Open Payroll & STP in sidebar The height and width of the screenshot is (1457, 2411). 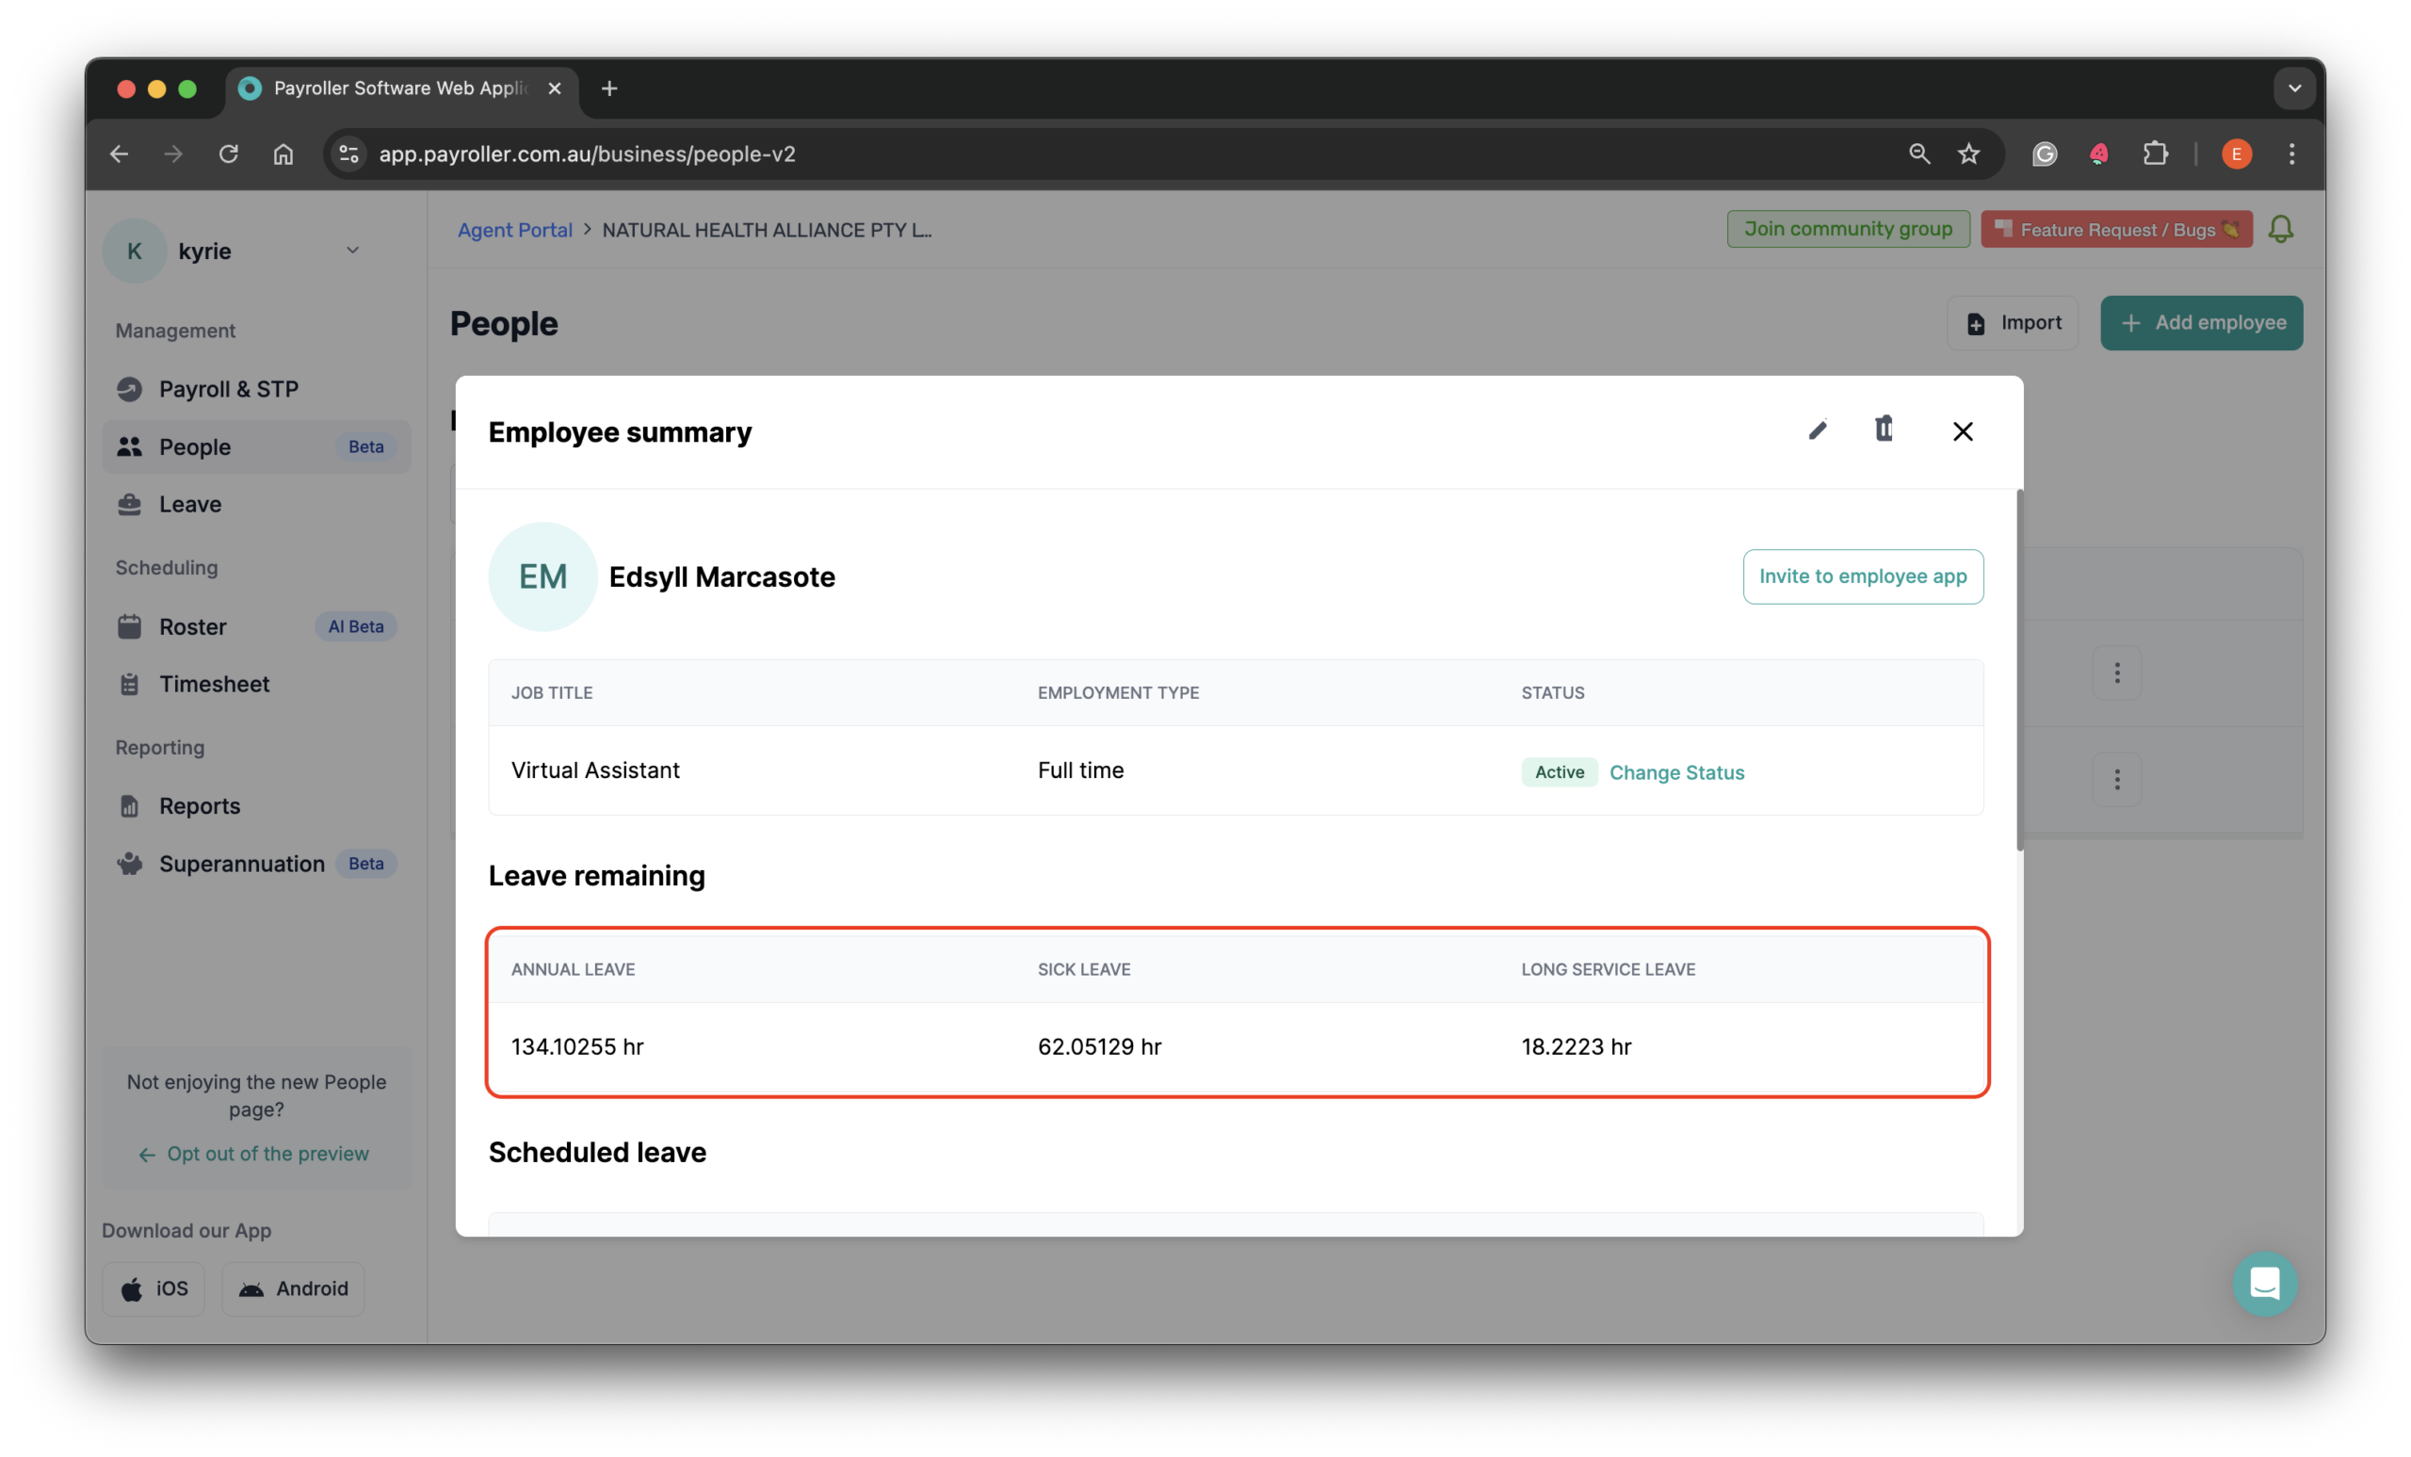pyautogui.click(x=228, y=390)
